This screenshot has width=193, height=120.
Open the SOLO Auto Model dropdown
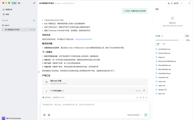pyautogui.click(x=134, y=115)
